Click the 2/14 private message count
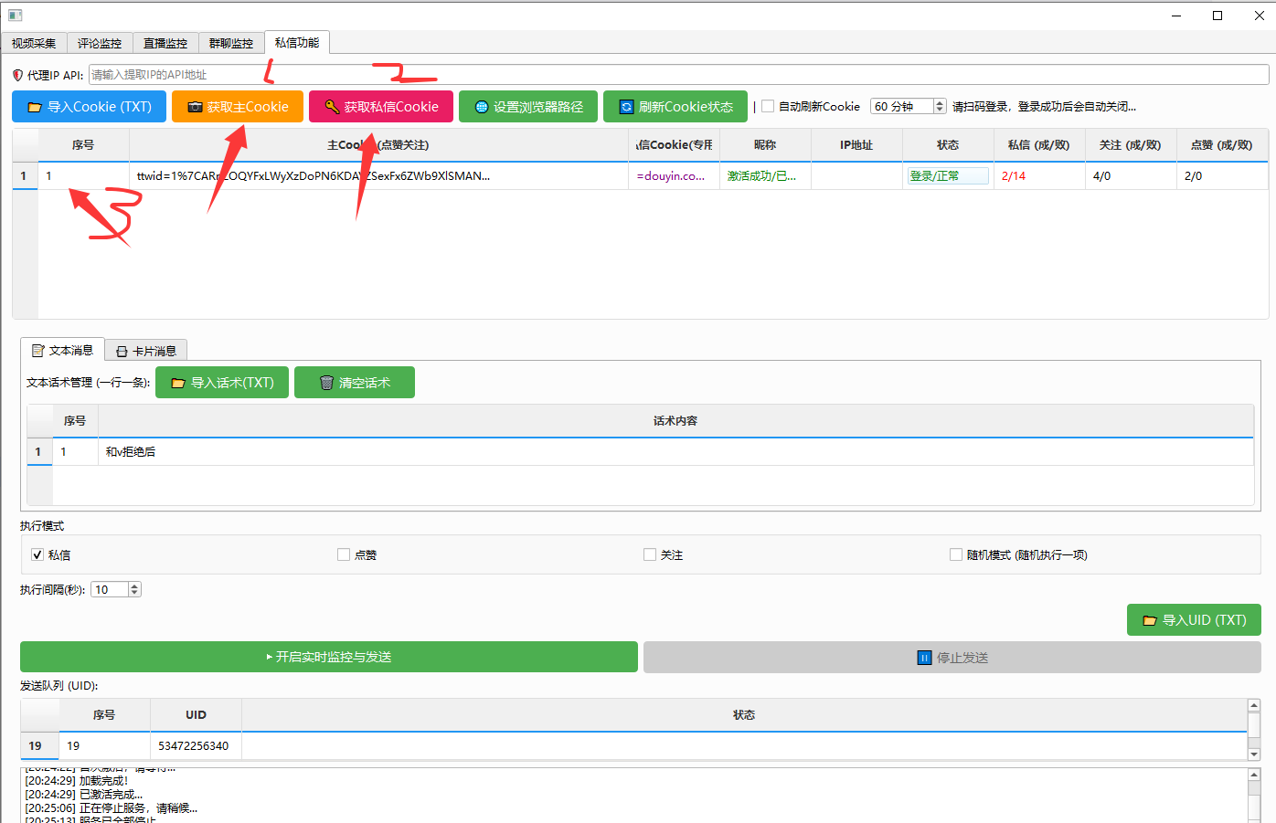 1039,176
